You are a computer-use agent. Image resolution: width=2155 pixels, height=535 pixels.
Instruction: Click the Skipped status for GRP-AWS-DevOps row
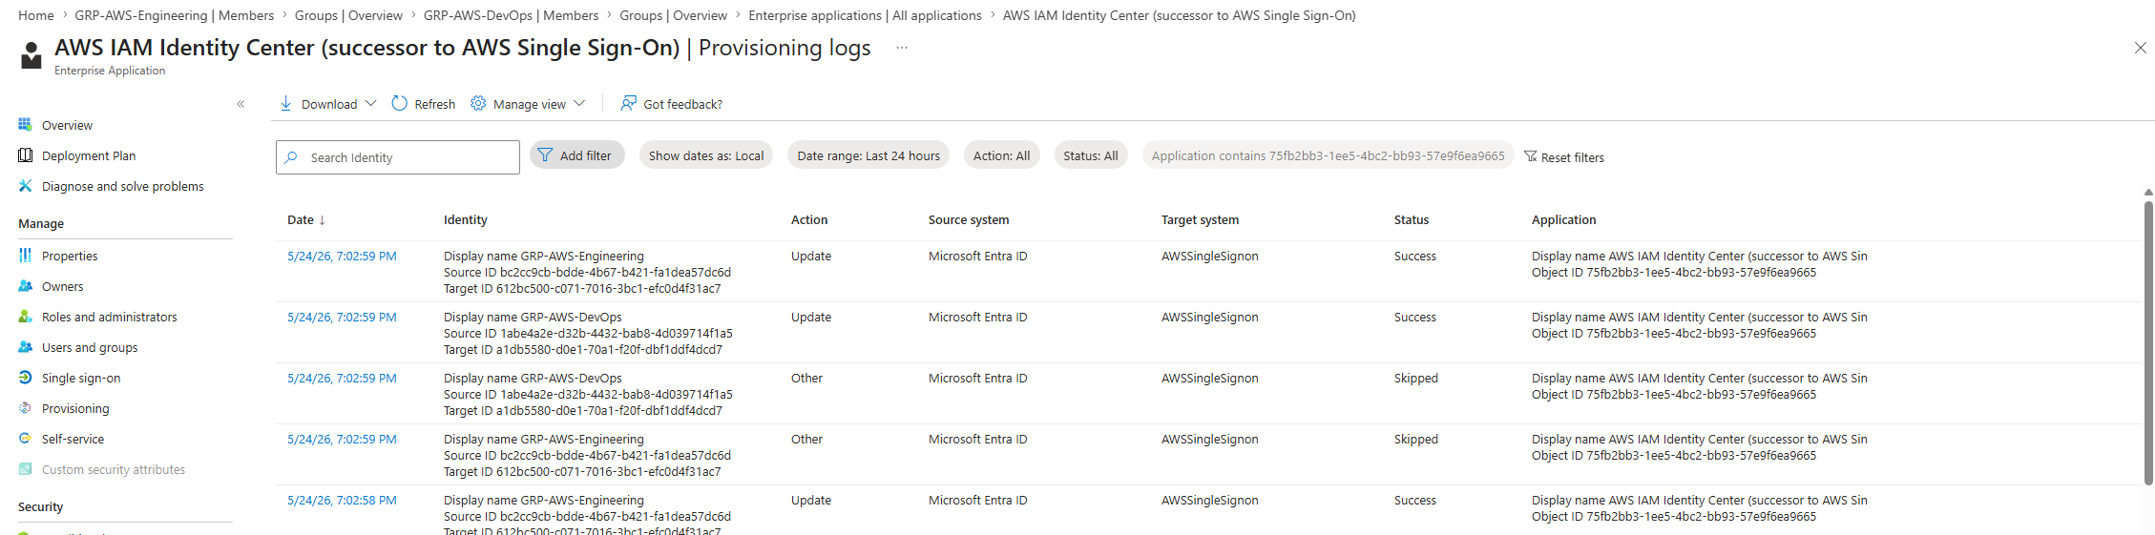(1416, 378)
